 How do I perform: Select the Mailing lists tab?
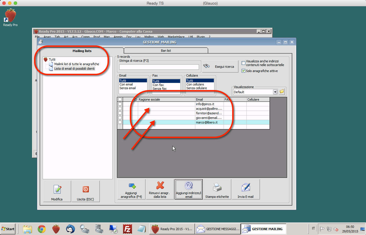tap(82, 51)
